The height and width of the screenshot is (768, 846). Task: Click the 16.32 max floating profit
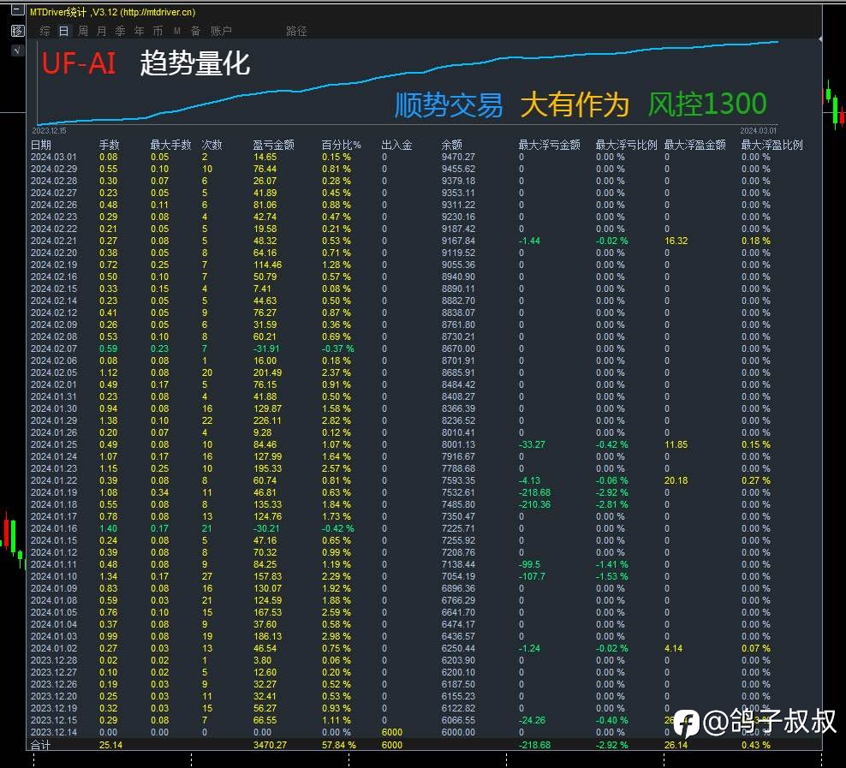tap(676, 241)
